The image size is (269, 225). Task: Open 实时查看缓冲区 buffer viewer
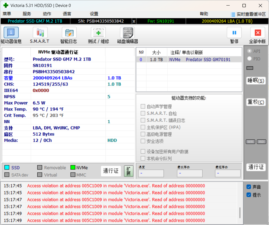coord(250,14)
